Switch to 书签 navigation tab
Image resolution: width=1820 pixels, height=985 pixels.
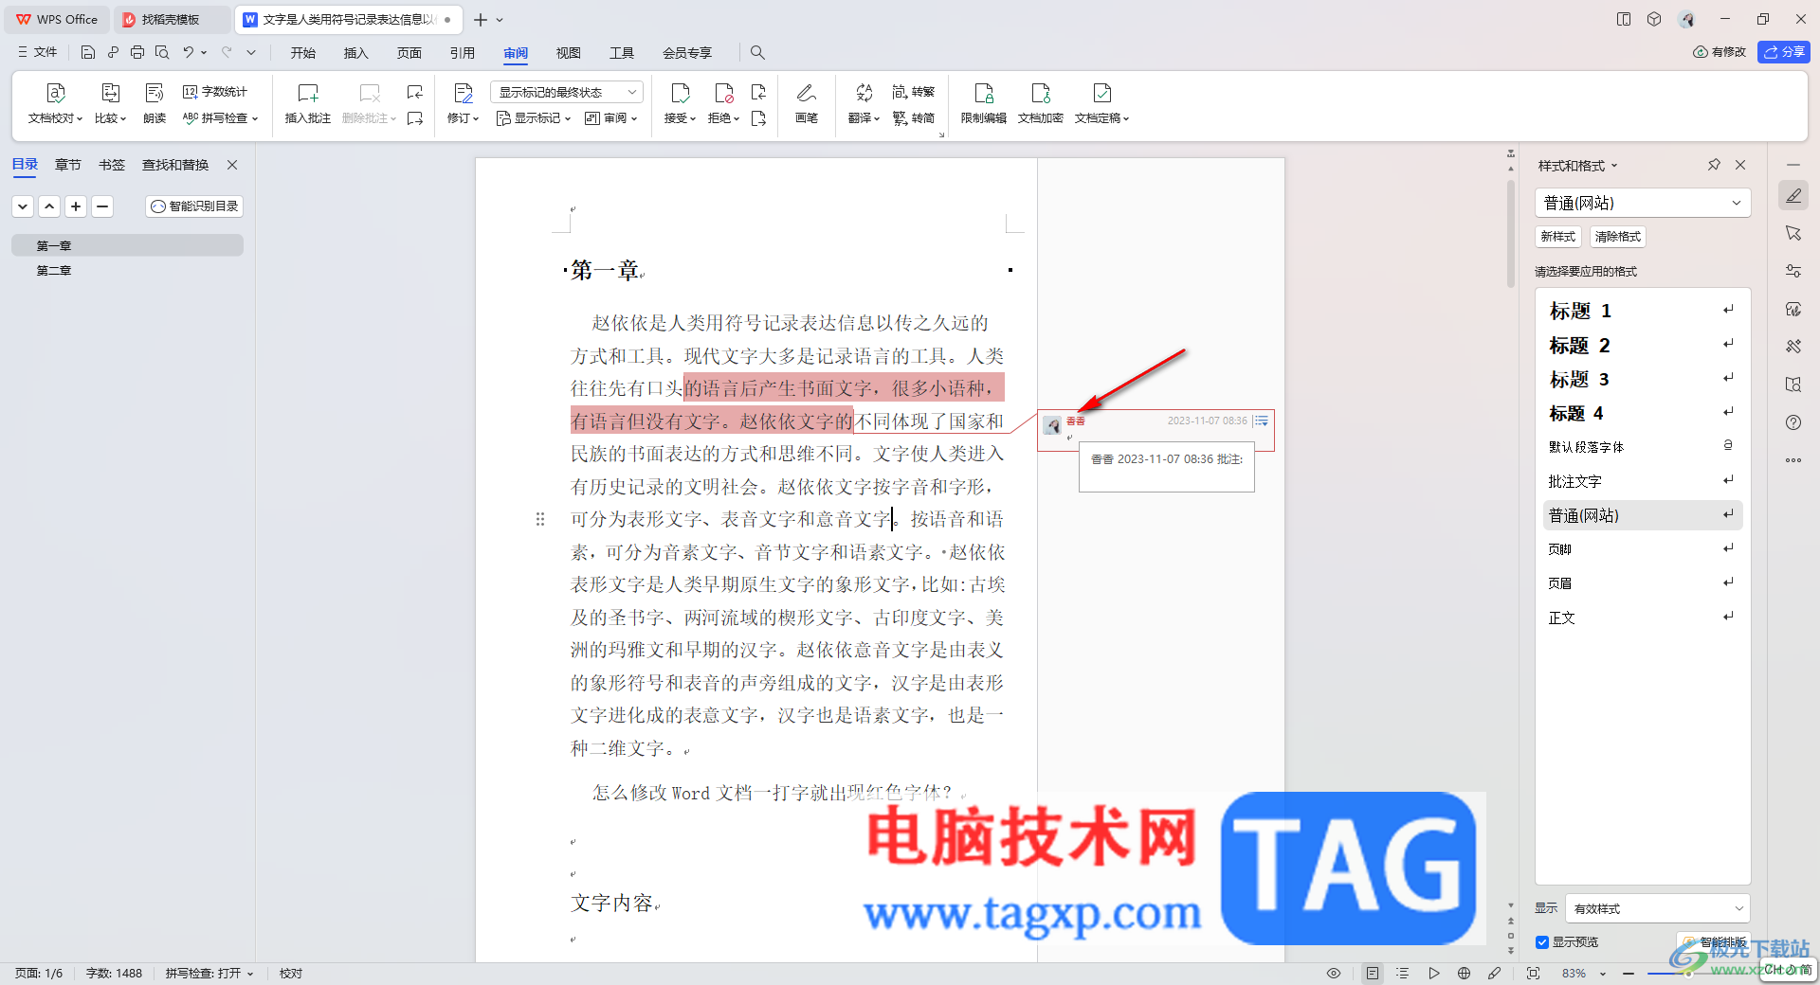112,165
